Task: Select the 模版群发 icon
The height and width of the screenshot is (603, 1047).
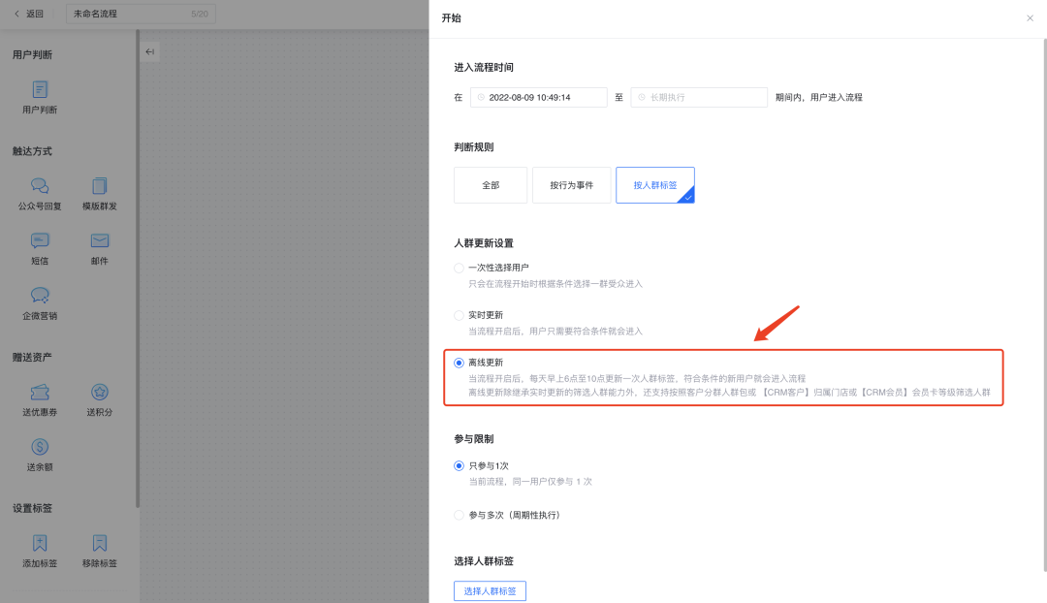Action: tap(100, 185)
